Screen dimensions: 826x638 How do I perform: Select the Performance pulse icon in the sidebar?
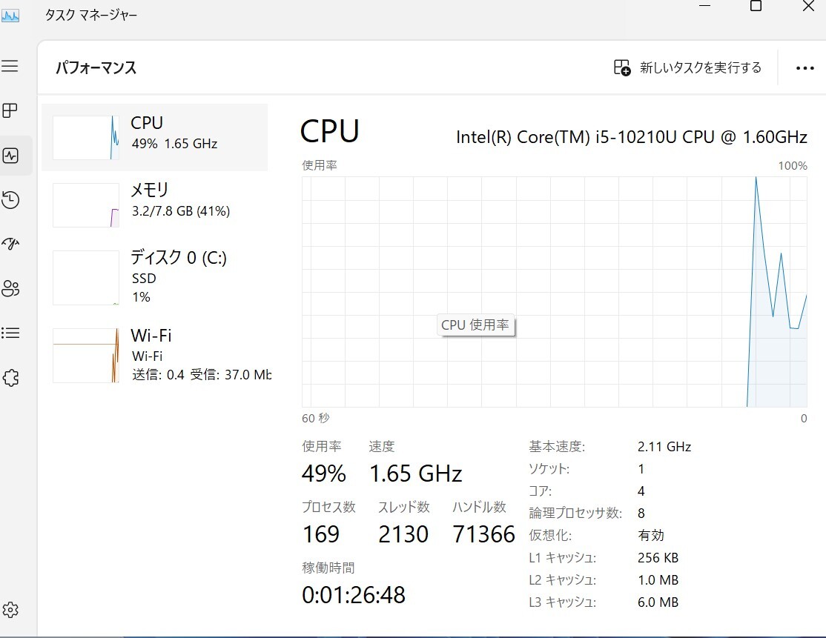pyautogui.click(x=10, y=156)
